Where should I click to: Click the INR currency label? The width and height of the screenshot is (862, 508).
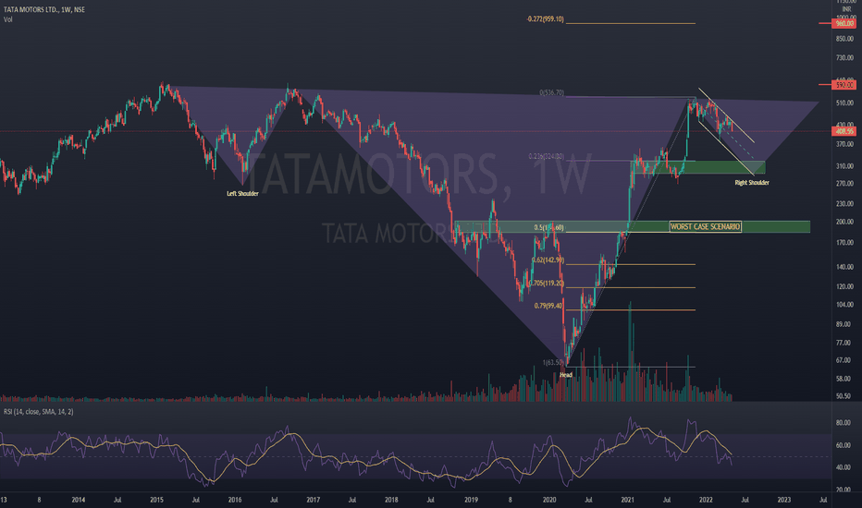click(846, 9)
